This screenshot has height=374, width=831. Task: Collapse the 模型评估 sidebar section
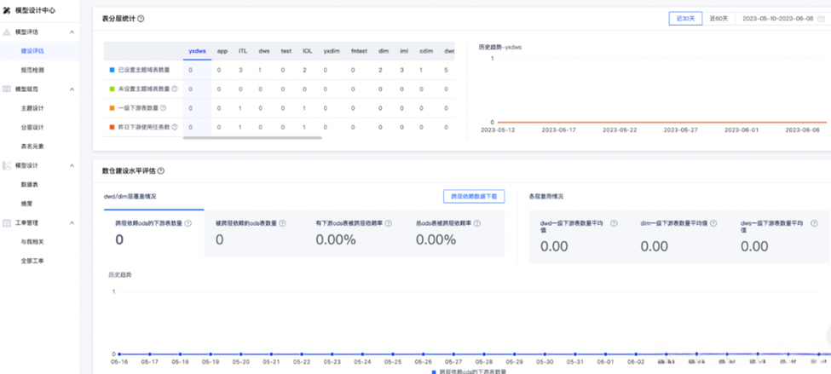(x=72, y=32)
